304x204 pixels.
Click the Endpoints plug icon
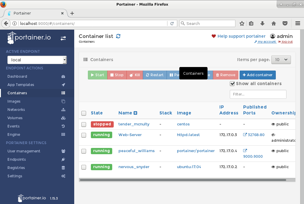tap(63, 160)
